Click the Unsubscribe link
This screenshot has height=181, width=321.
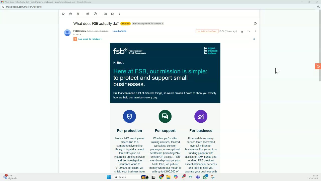119,31
